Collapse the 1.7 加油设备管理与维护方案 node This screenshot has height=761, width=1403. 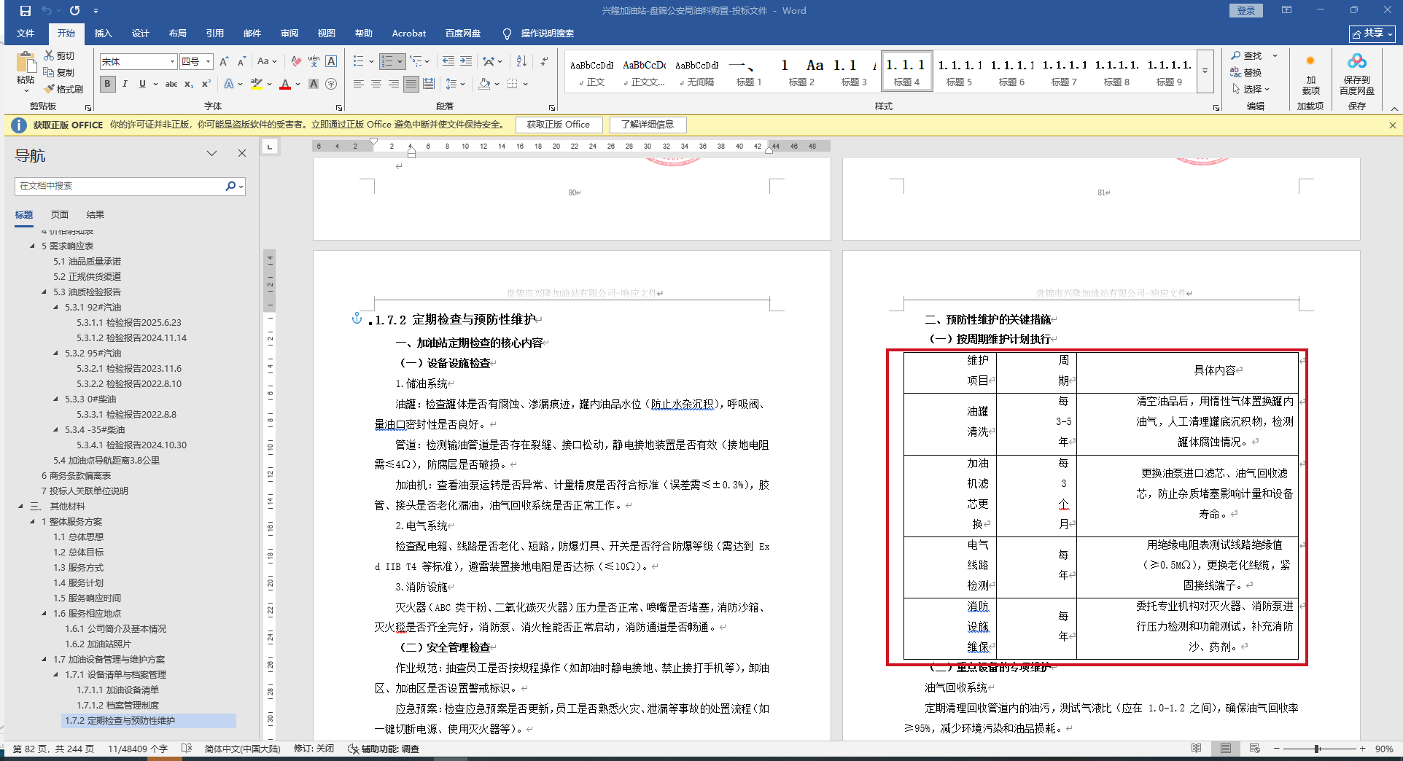click(x=44, y=659)
